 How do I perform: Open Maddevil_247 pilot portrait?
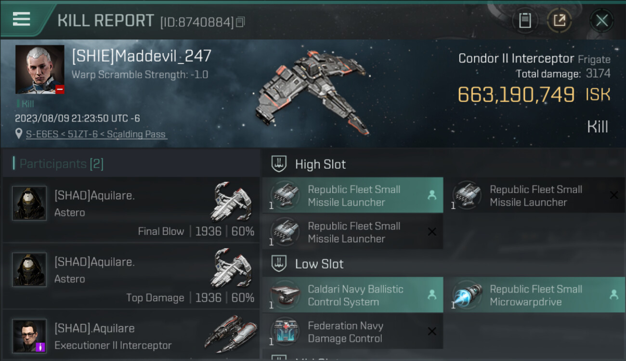click(39, 69)
